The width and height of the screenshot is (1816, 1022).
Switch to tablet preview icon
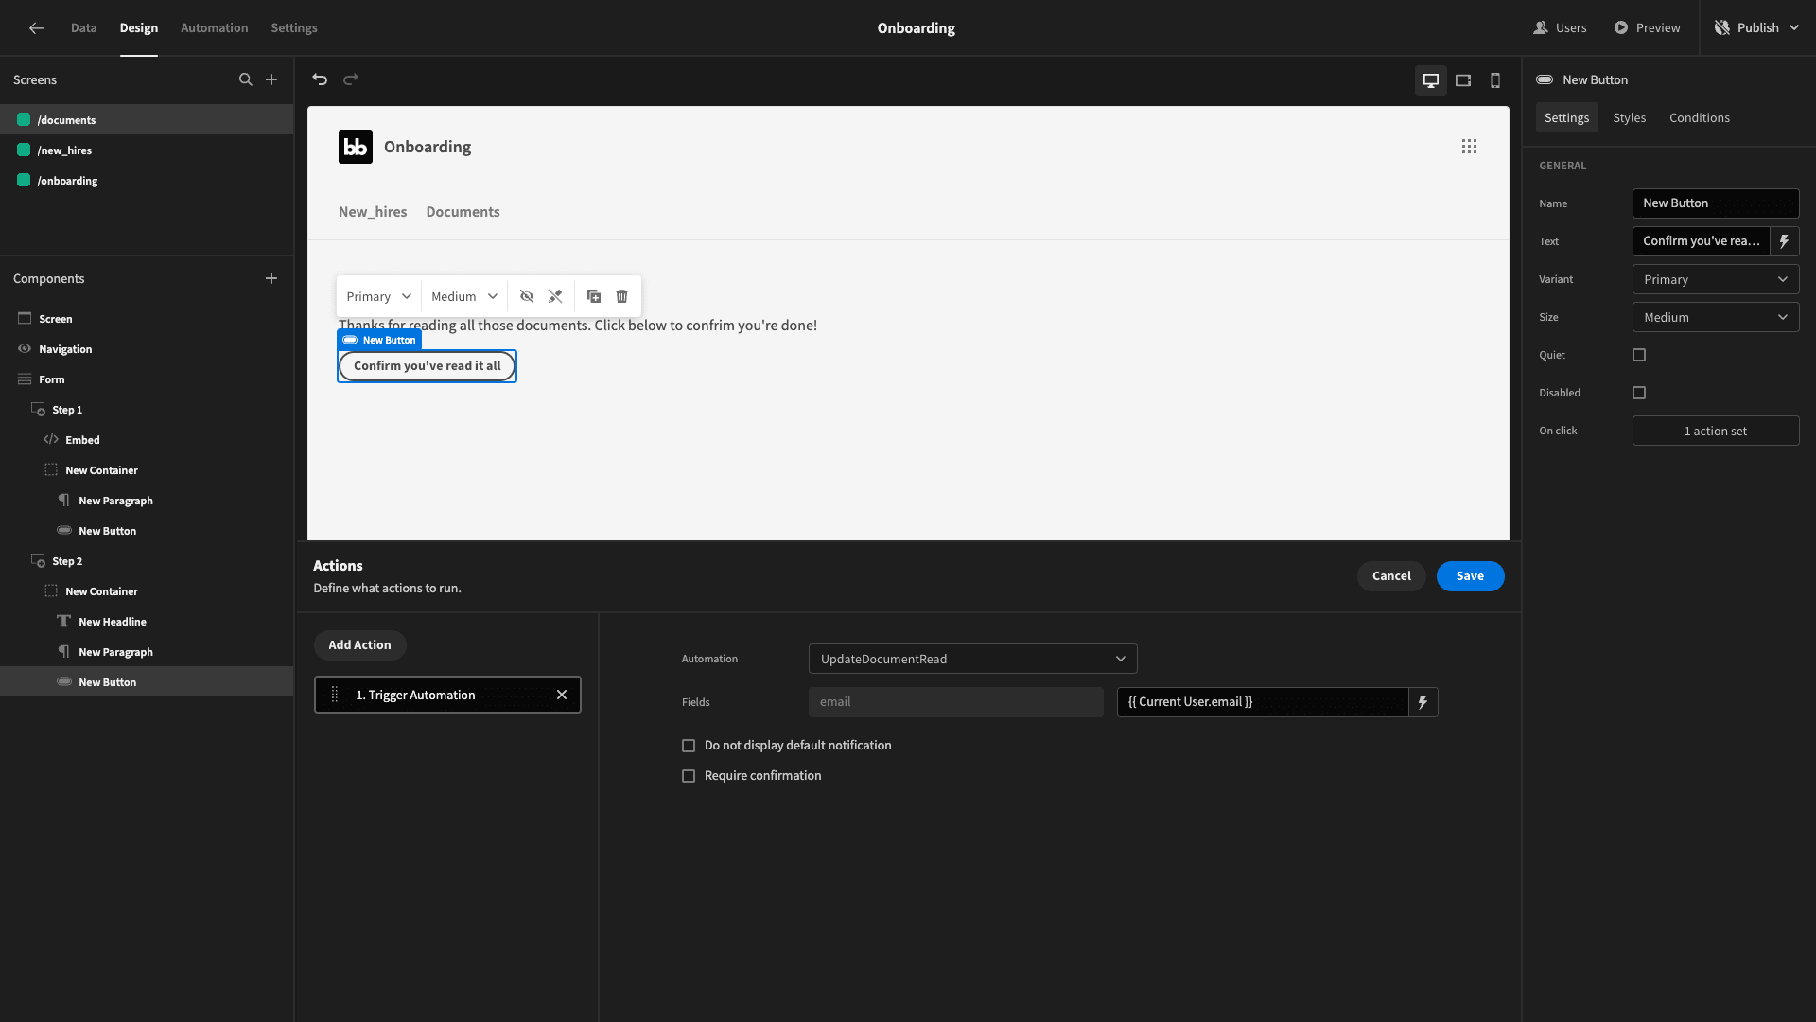[x=1463, y=80]
